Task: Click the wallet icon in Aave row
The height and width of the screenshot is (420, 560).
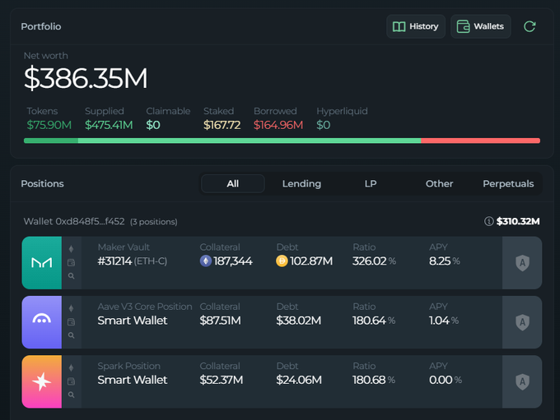Action: pyautogui.click(x=71, y=322)
